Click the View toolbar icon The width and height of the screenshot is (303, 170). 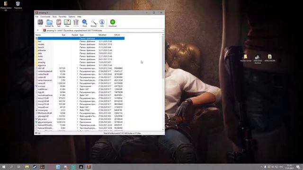(67, 23)
